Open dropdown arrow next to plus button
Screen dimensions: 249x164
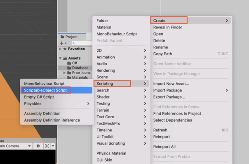[x=66, y=43]
